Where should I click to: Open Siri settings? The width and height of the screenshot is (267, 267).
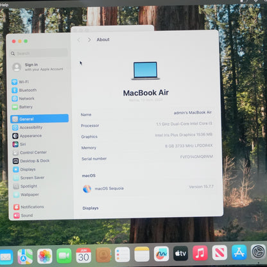19,144
